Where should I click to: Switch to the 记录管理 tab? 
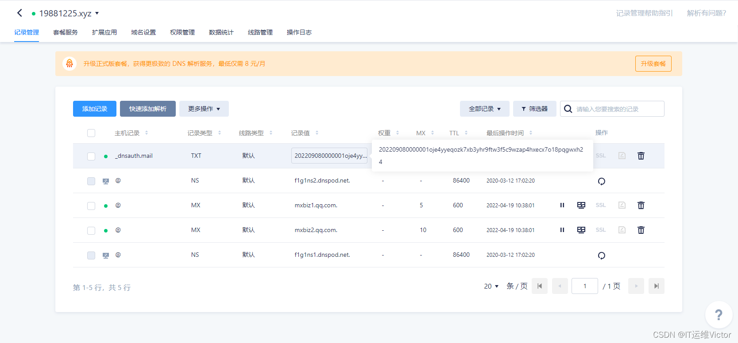point(27,32)
